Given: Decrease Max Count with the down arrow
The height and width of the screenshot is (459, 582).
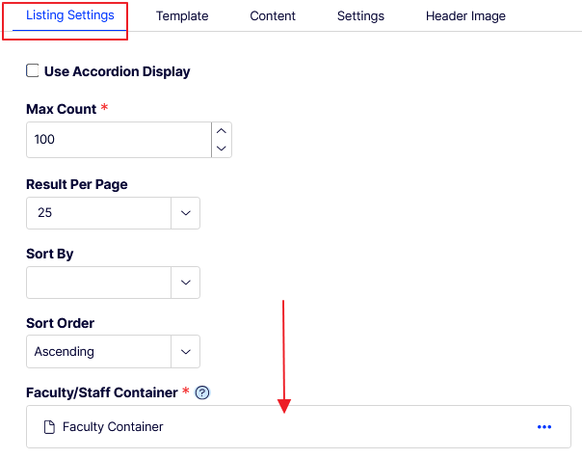Looking at the screenshot, I should (222, 148).
